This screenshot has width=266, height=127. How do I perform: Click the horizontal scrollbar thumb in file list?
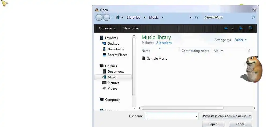(183, 108)
